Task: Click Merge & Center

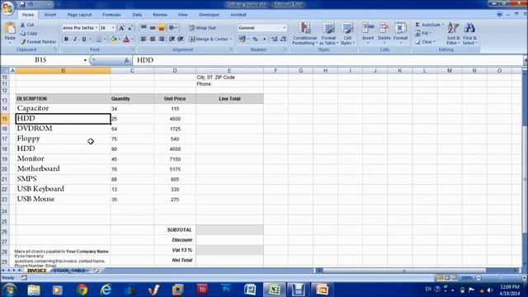Action: pyautogui.click(x=210, y=39)
